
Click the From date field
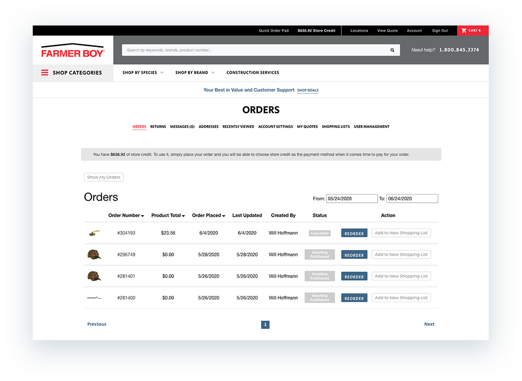(352, 198)
